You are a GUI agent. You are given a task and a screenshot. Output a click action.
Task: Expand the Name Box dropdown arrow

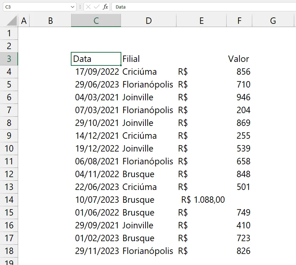click(x=73, y=7)
